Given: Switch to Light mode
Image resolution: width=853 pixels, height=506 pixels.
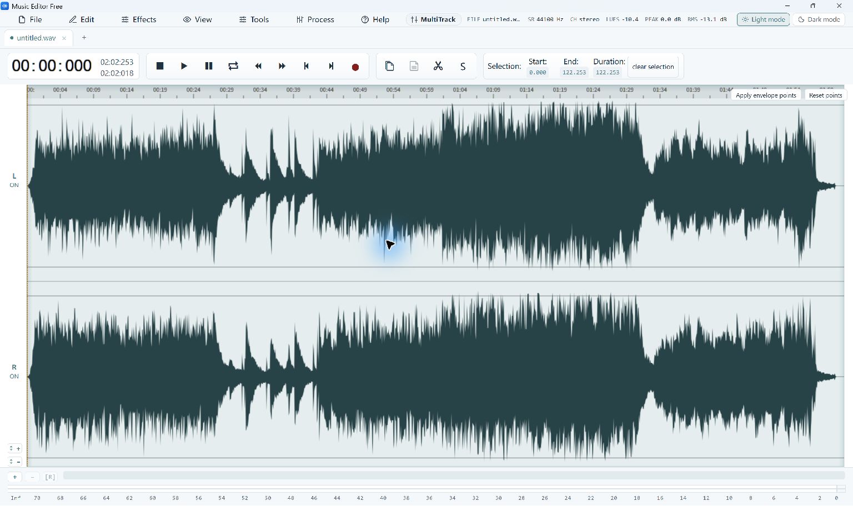Looking at the screenshot, I should point(763,19).
